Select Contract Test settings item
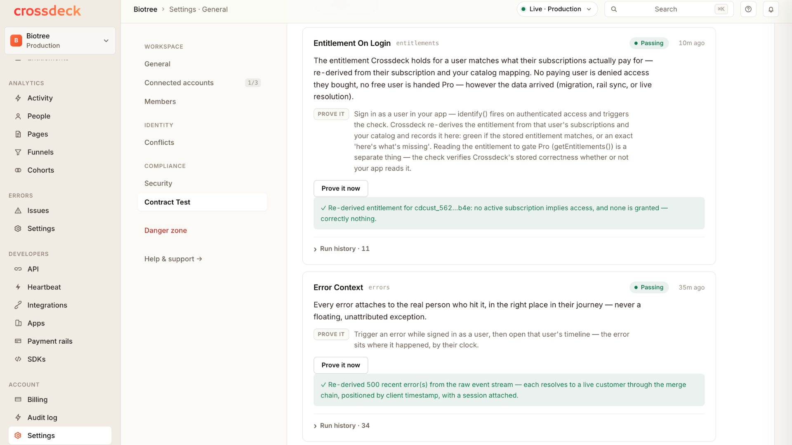Image resolution: width=792 pixels, height=445 pixels. coord(203,202)
